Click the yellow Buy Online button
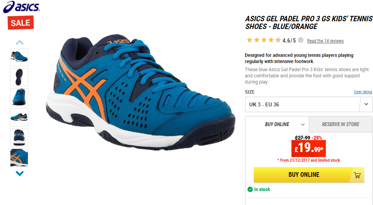Image resolution: width=373 pixels, height=205 pixels. 309,175
